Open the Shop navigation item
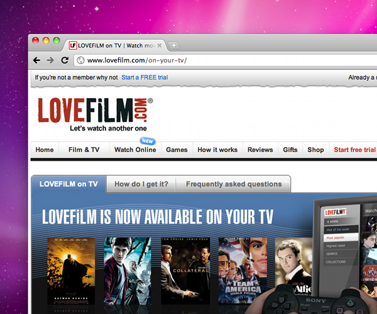The width and height of the screenshot is (377, 314). tap(315, 149)
